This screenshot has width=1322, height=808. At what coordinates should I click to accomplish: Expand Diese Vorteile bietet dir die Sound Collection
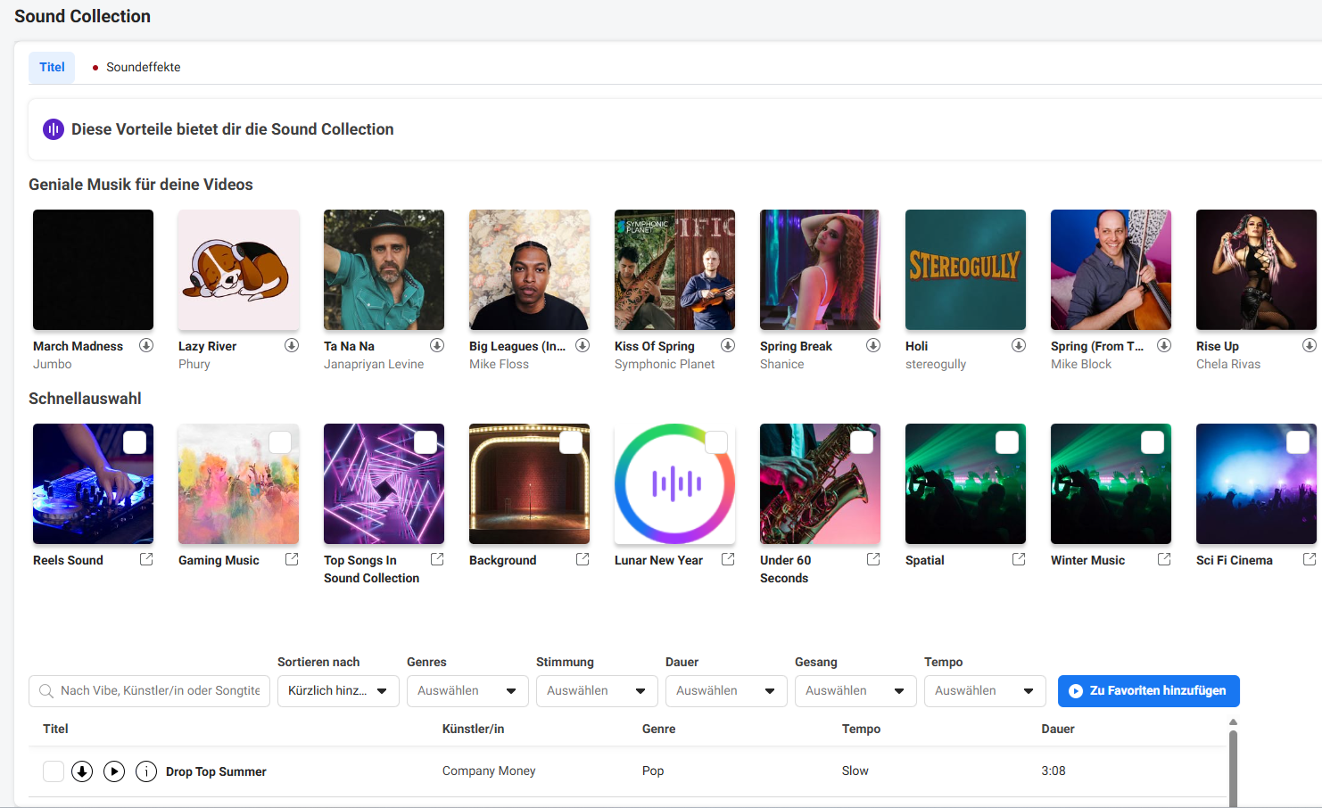point(232,129)
